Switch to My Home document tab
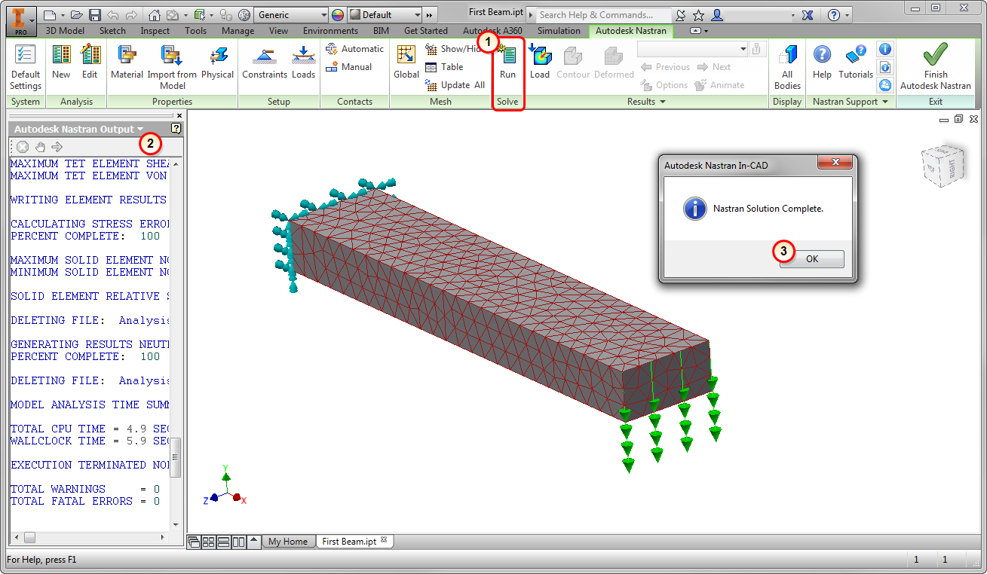Viewport: 987px width, 574px height. pyautogui.click(x=288, y=542)
